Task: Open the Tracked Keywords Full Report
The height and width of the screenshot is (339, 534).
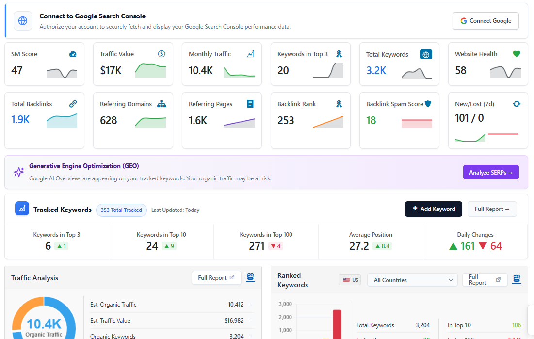Action: point(492,209)
